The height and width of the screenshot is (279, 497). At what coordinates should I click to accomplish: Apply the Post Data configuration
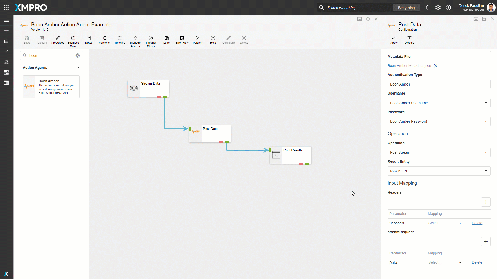point(394,40)
